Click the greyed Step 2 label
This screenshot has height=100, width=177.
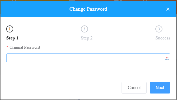[x=87, y=38]
